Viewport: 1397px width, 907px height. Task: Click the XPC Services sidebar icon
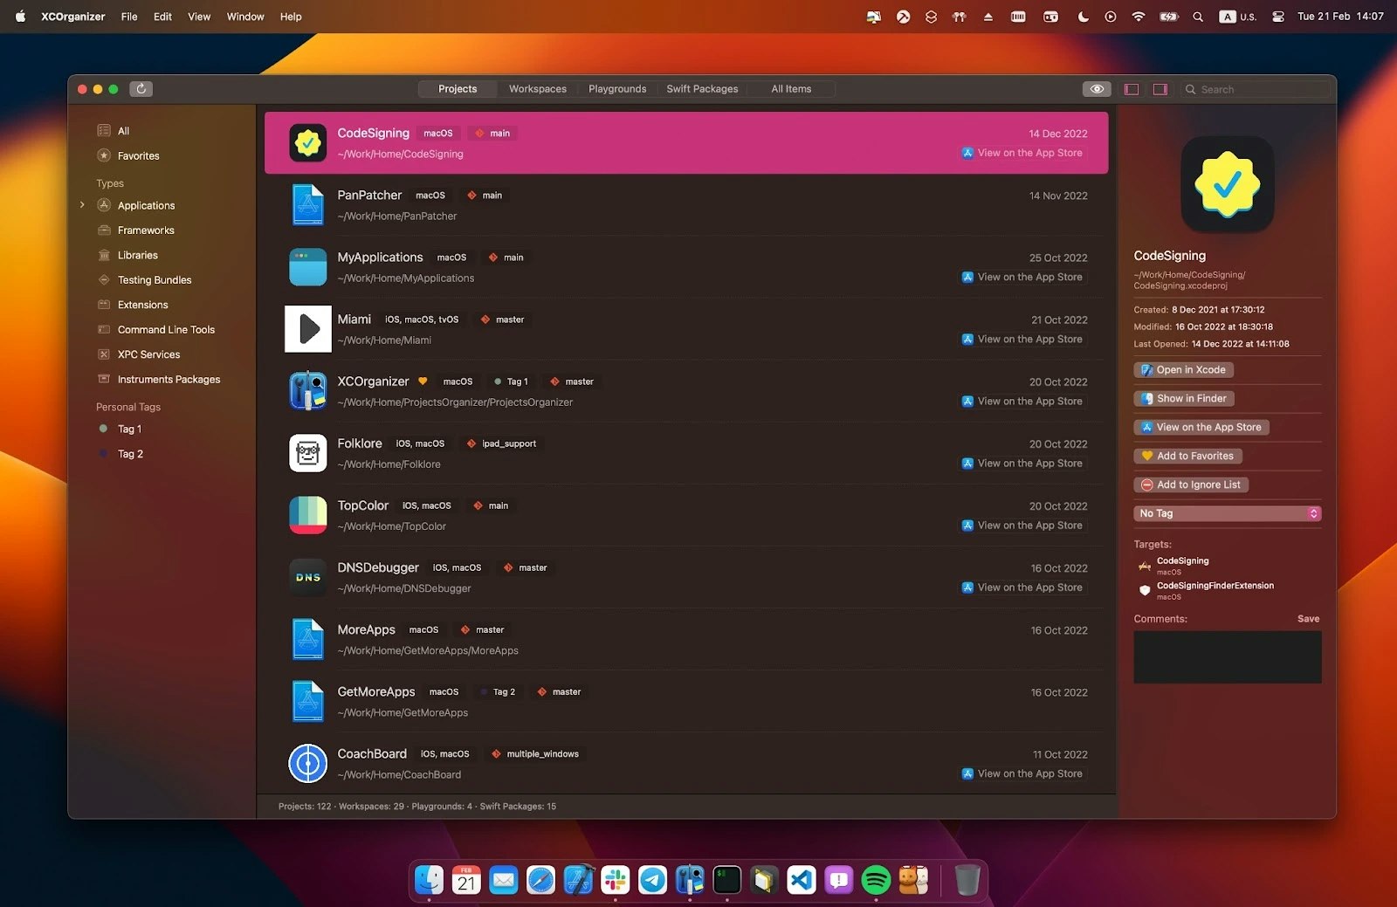click(x=104, y=354)
